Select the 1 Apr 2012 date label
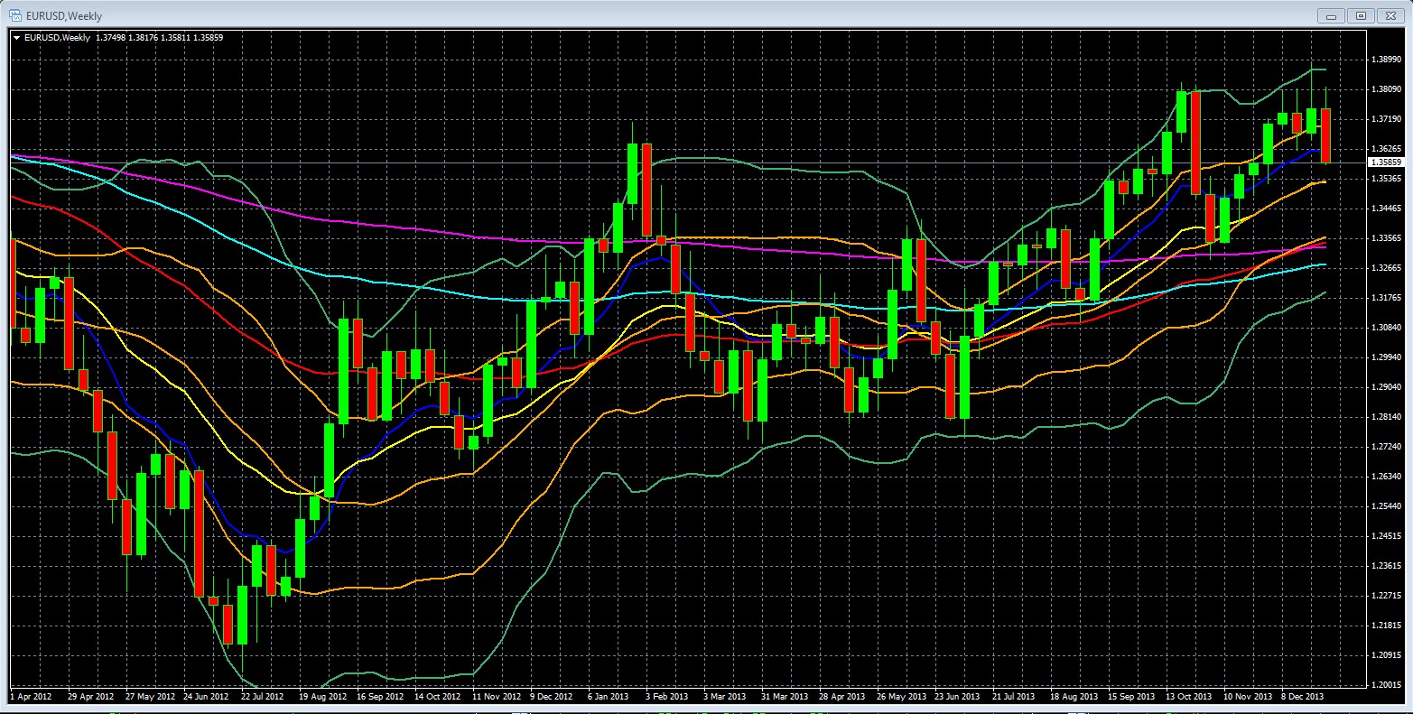The width and height of the screenshot is (1413, 714). 30,697
